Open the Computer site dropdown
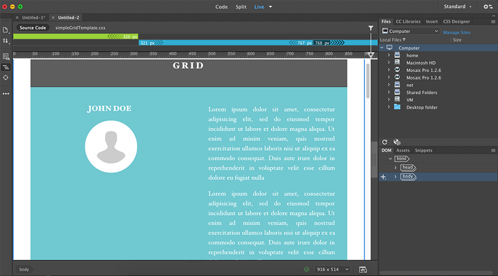The height and width of the screenshot is (276, 498). click(410, 31)
